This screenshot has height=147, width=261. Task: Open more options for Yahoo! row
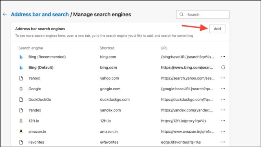(223, 78)
